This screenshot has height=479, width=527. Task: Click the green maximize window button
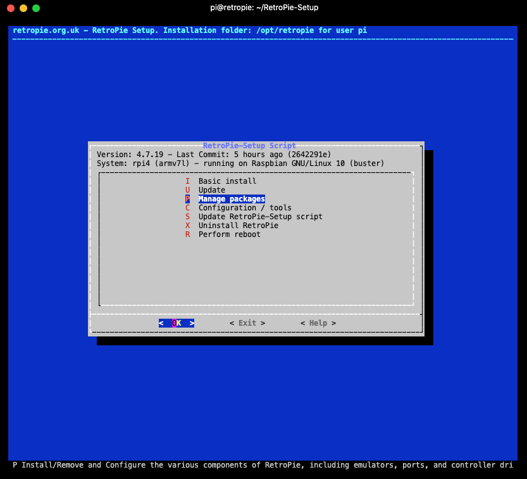[x=36, y=8]
